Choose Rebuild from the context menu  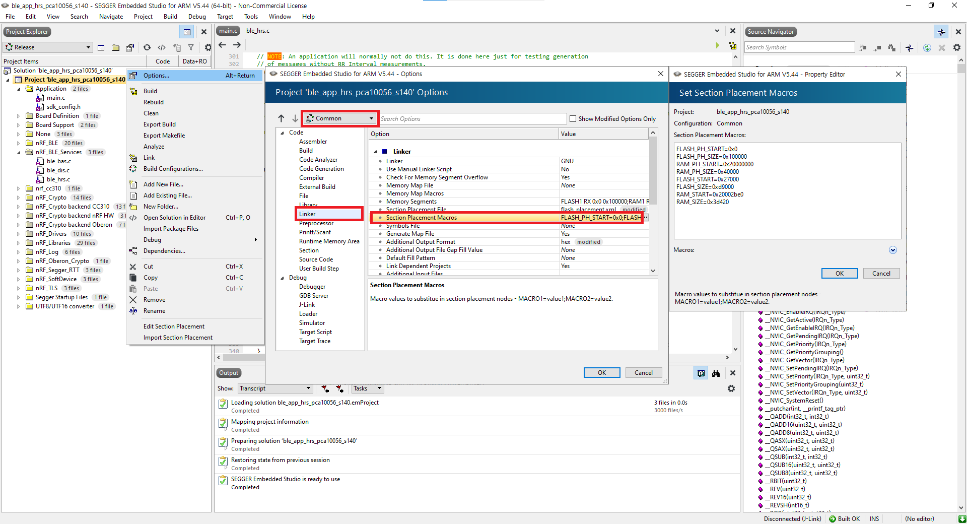pyautogui.click(x=154, y=102)
